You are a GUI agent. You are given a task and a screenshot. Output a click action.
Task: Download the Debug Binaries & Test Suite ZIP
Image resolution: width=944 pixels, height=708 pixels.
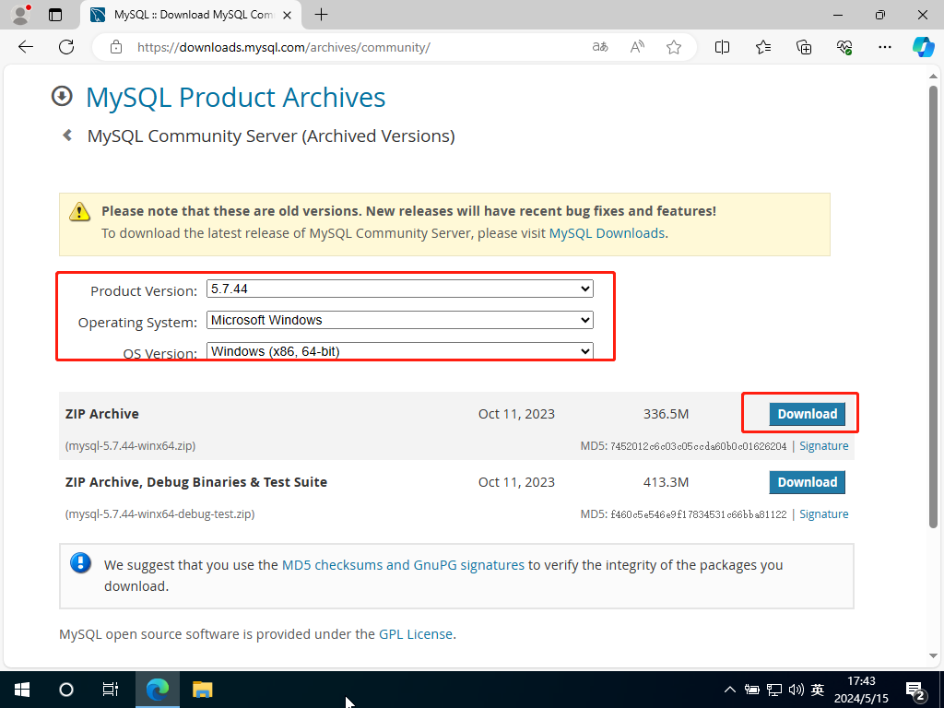[807, 482]
